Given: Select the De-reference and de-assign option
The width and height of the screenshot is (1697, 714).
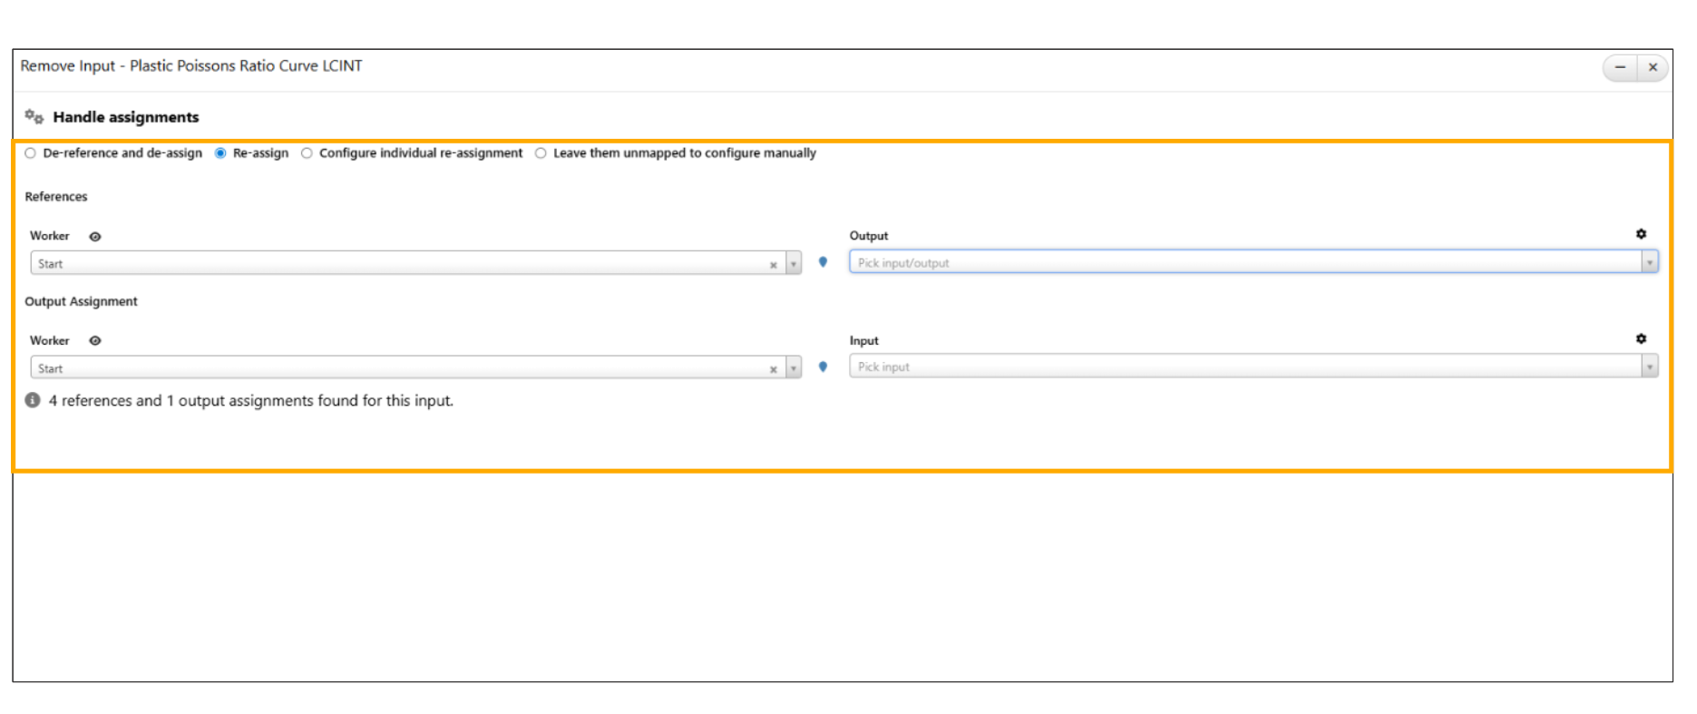Looking at the screenshot, I should [31, 153].
